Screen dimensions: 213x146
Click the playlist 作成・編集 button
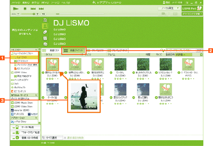32,65
